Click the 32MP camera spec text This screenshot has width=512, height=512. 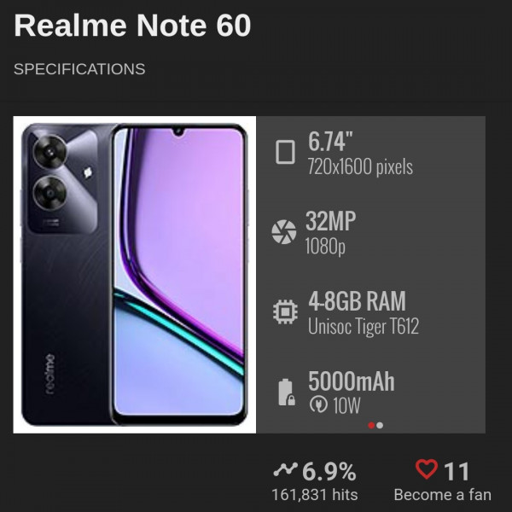[330, 221]
